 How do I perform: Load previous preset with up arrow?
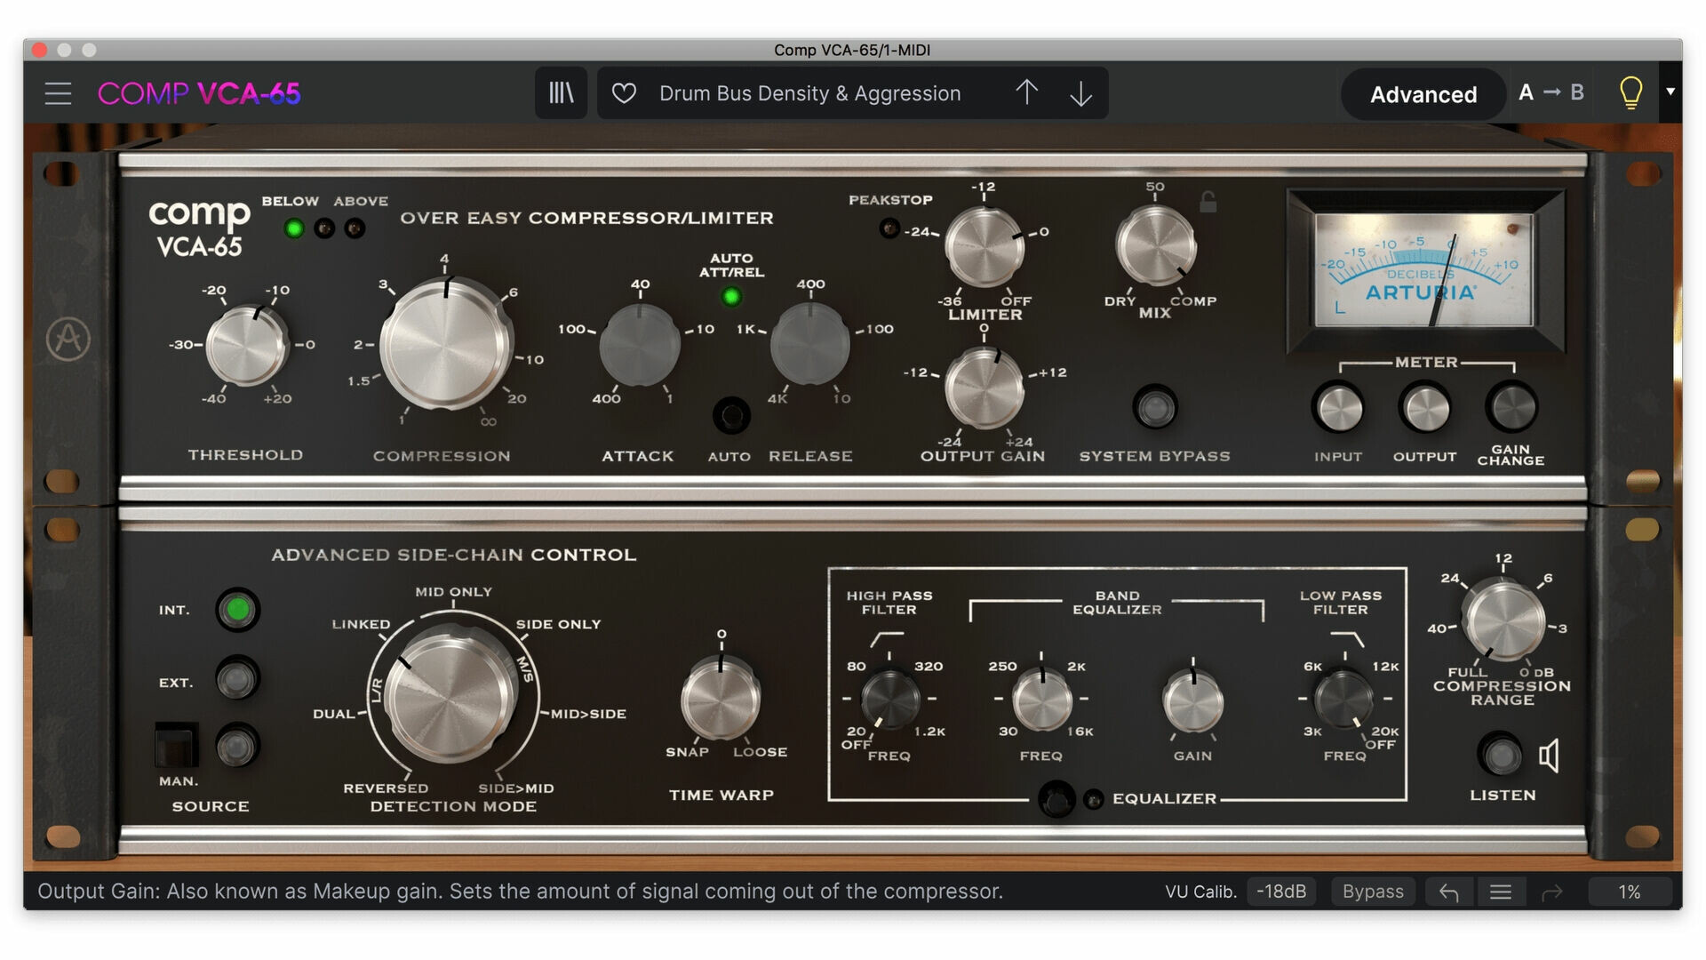click(x=1026, y=92)
